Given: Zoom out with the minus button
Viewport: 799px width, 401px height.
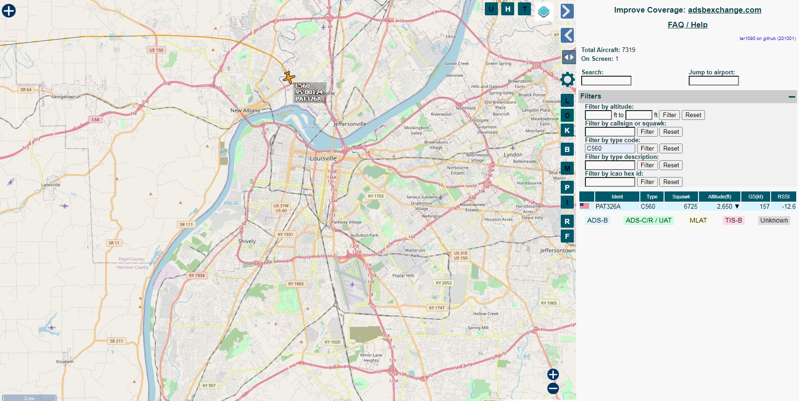Looking at the screenshot, I should tap(553, 388).
